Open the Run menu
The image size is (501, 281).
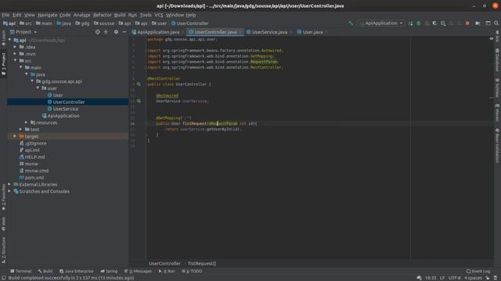[x=132, y=15]
